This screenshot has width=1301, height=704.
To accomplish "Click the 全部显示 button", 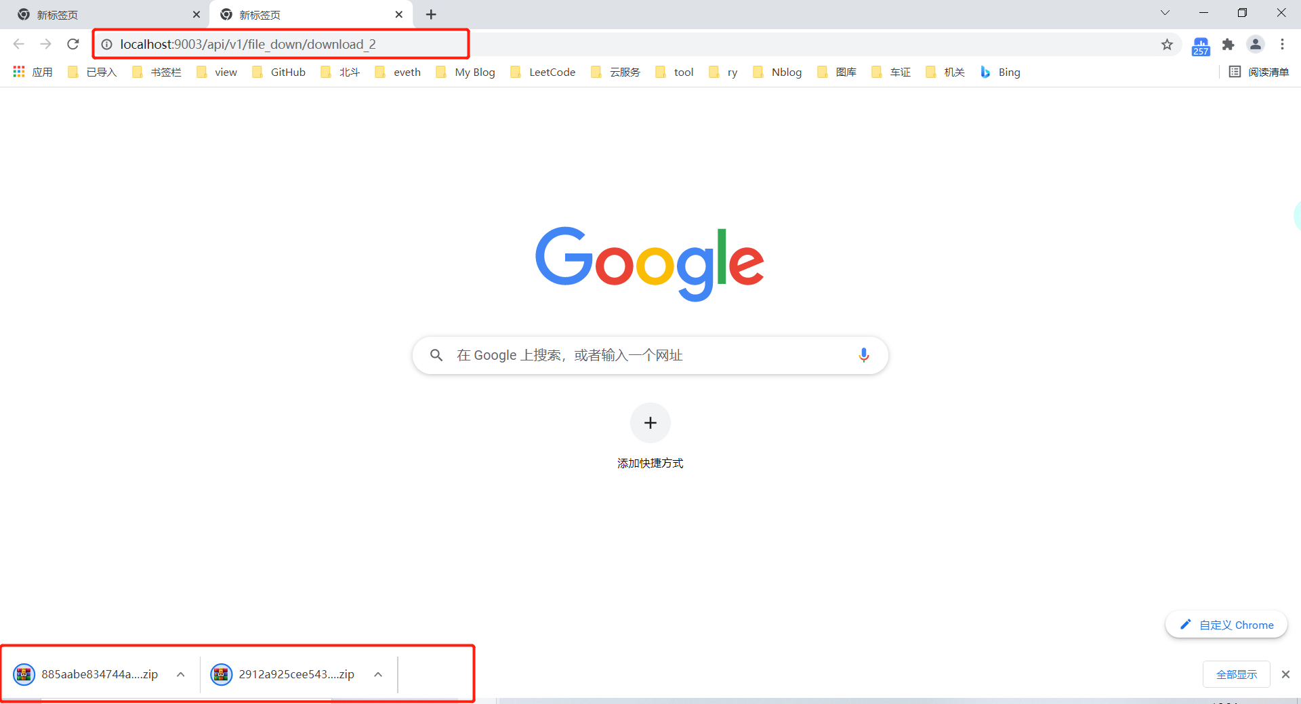I will tap(1236, 674).
